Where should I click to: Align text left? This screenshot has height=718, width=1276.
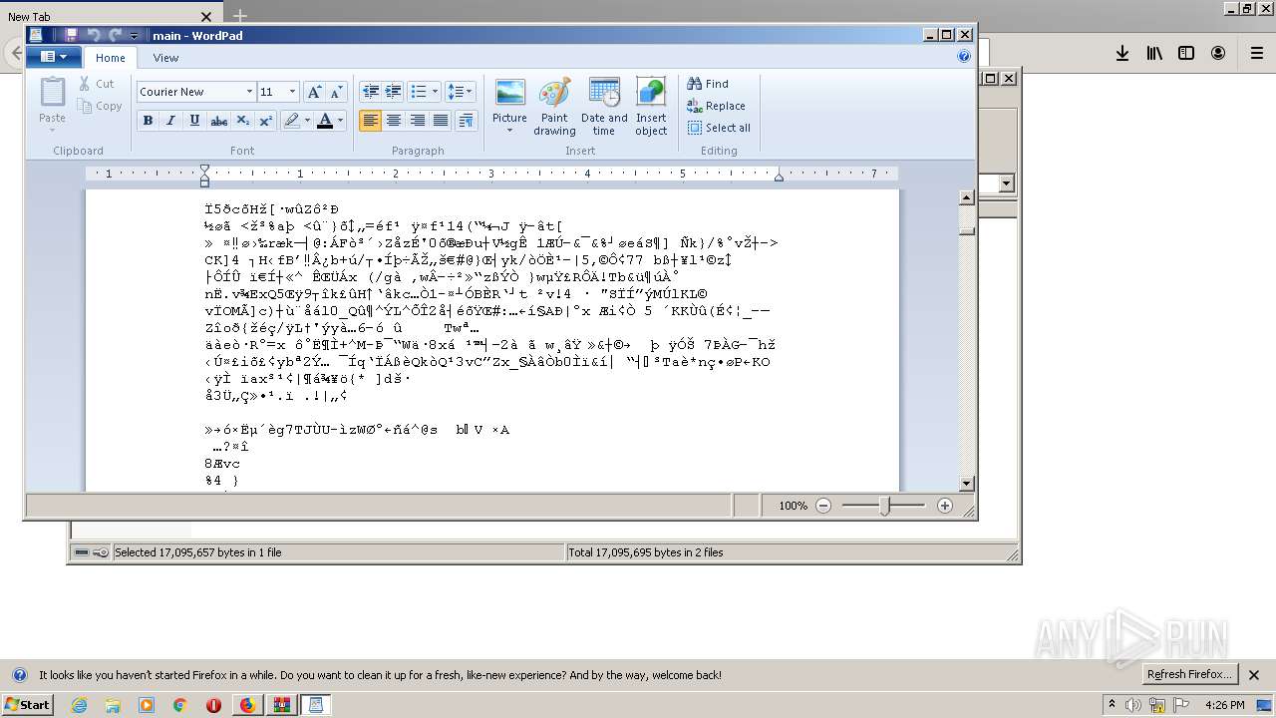click(x=370, y=121)
